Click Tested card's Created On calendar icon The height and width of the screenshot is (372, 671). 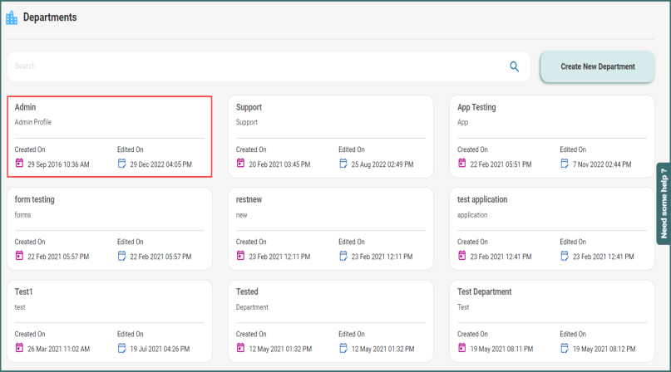pos(241,349)
